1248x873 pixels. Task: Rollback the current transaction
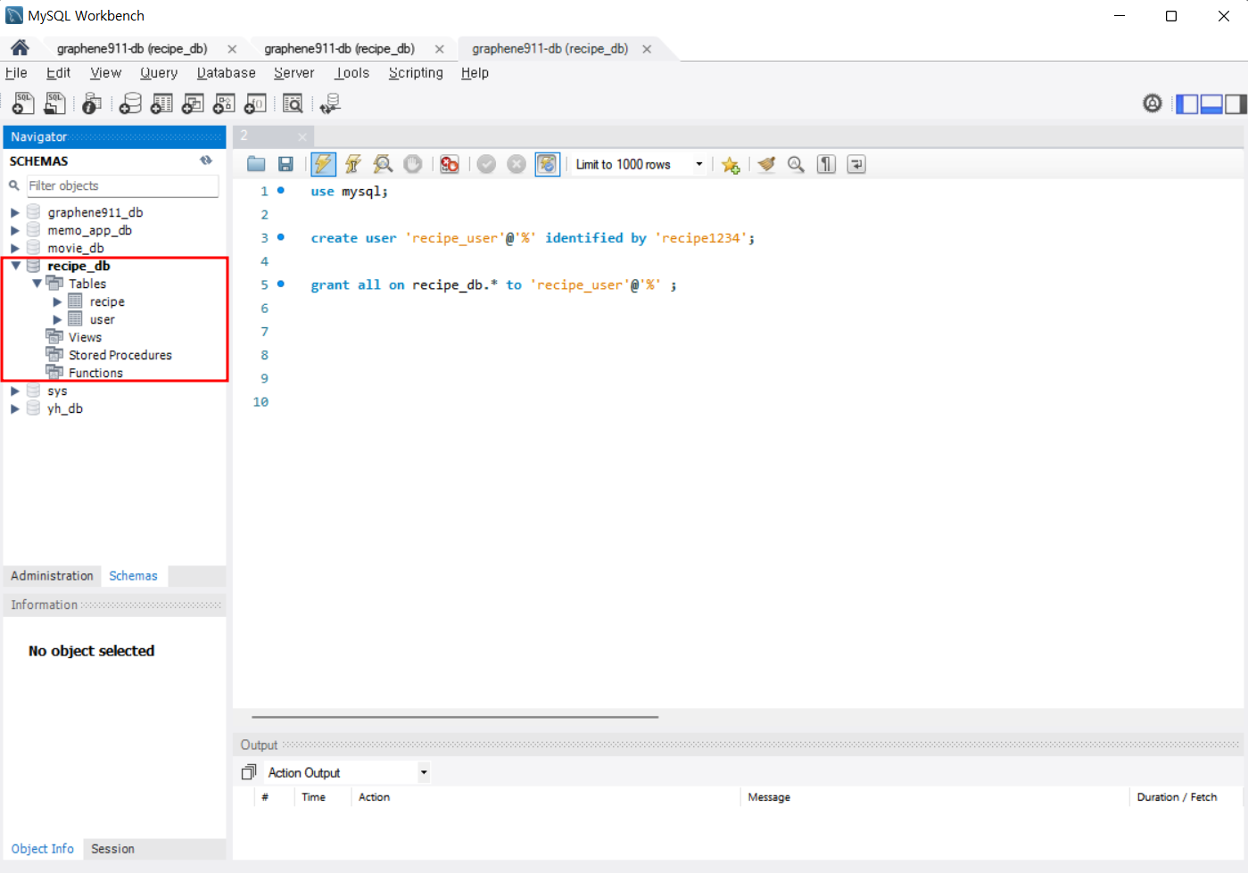517,164
